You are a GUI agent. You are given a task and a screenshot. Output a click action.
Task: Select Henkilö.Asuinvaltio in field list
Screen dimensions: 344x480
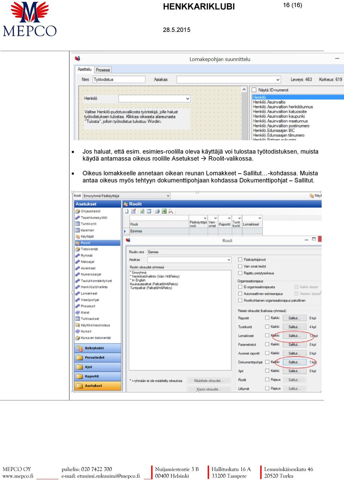[269, 102]
